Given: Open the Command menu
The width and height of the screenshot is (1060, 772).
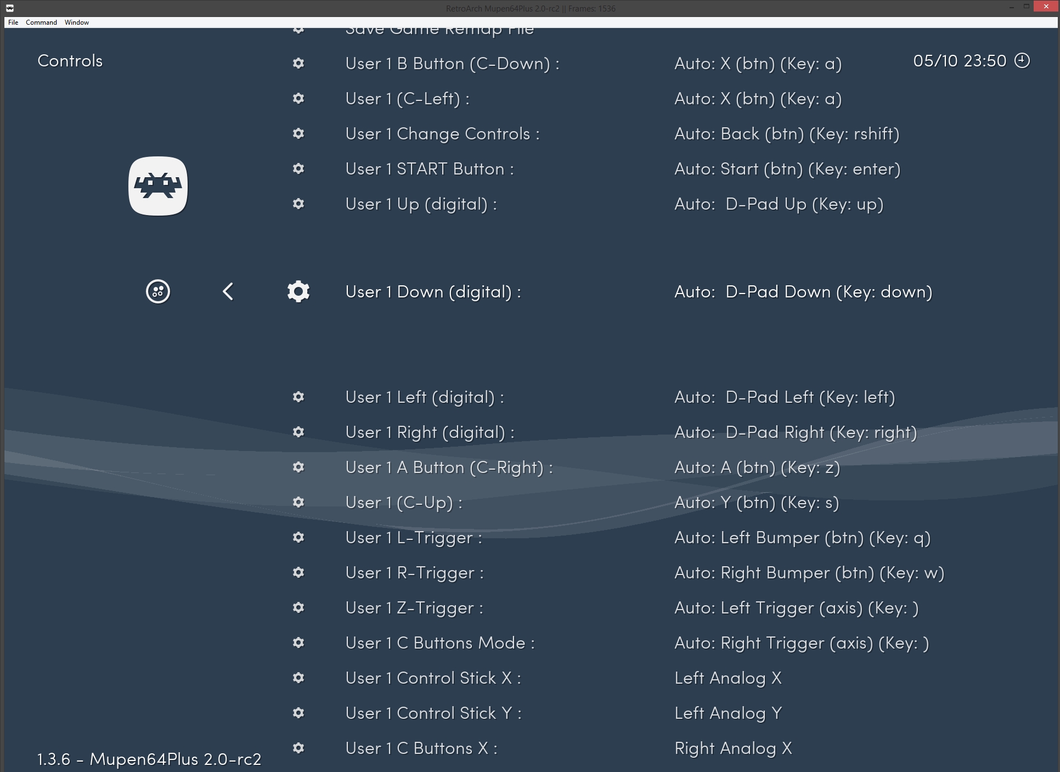Looking at the screenshot, I should pos(41,22).
